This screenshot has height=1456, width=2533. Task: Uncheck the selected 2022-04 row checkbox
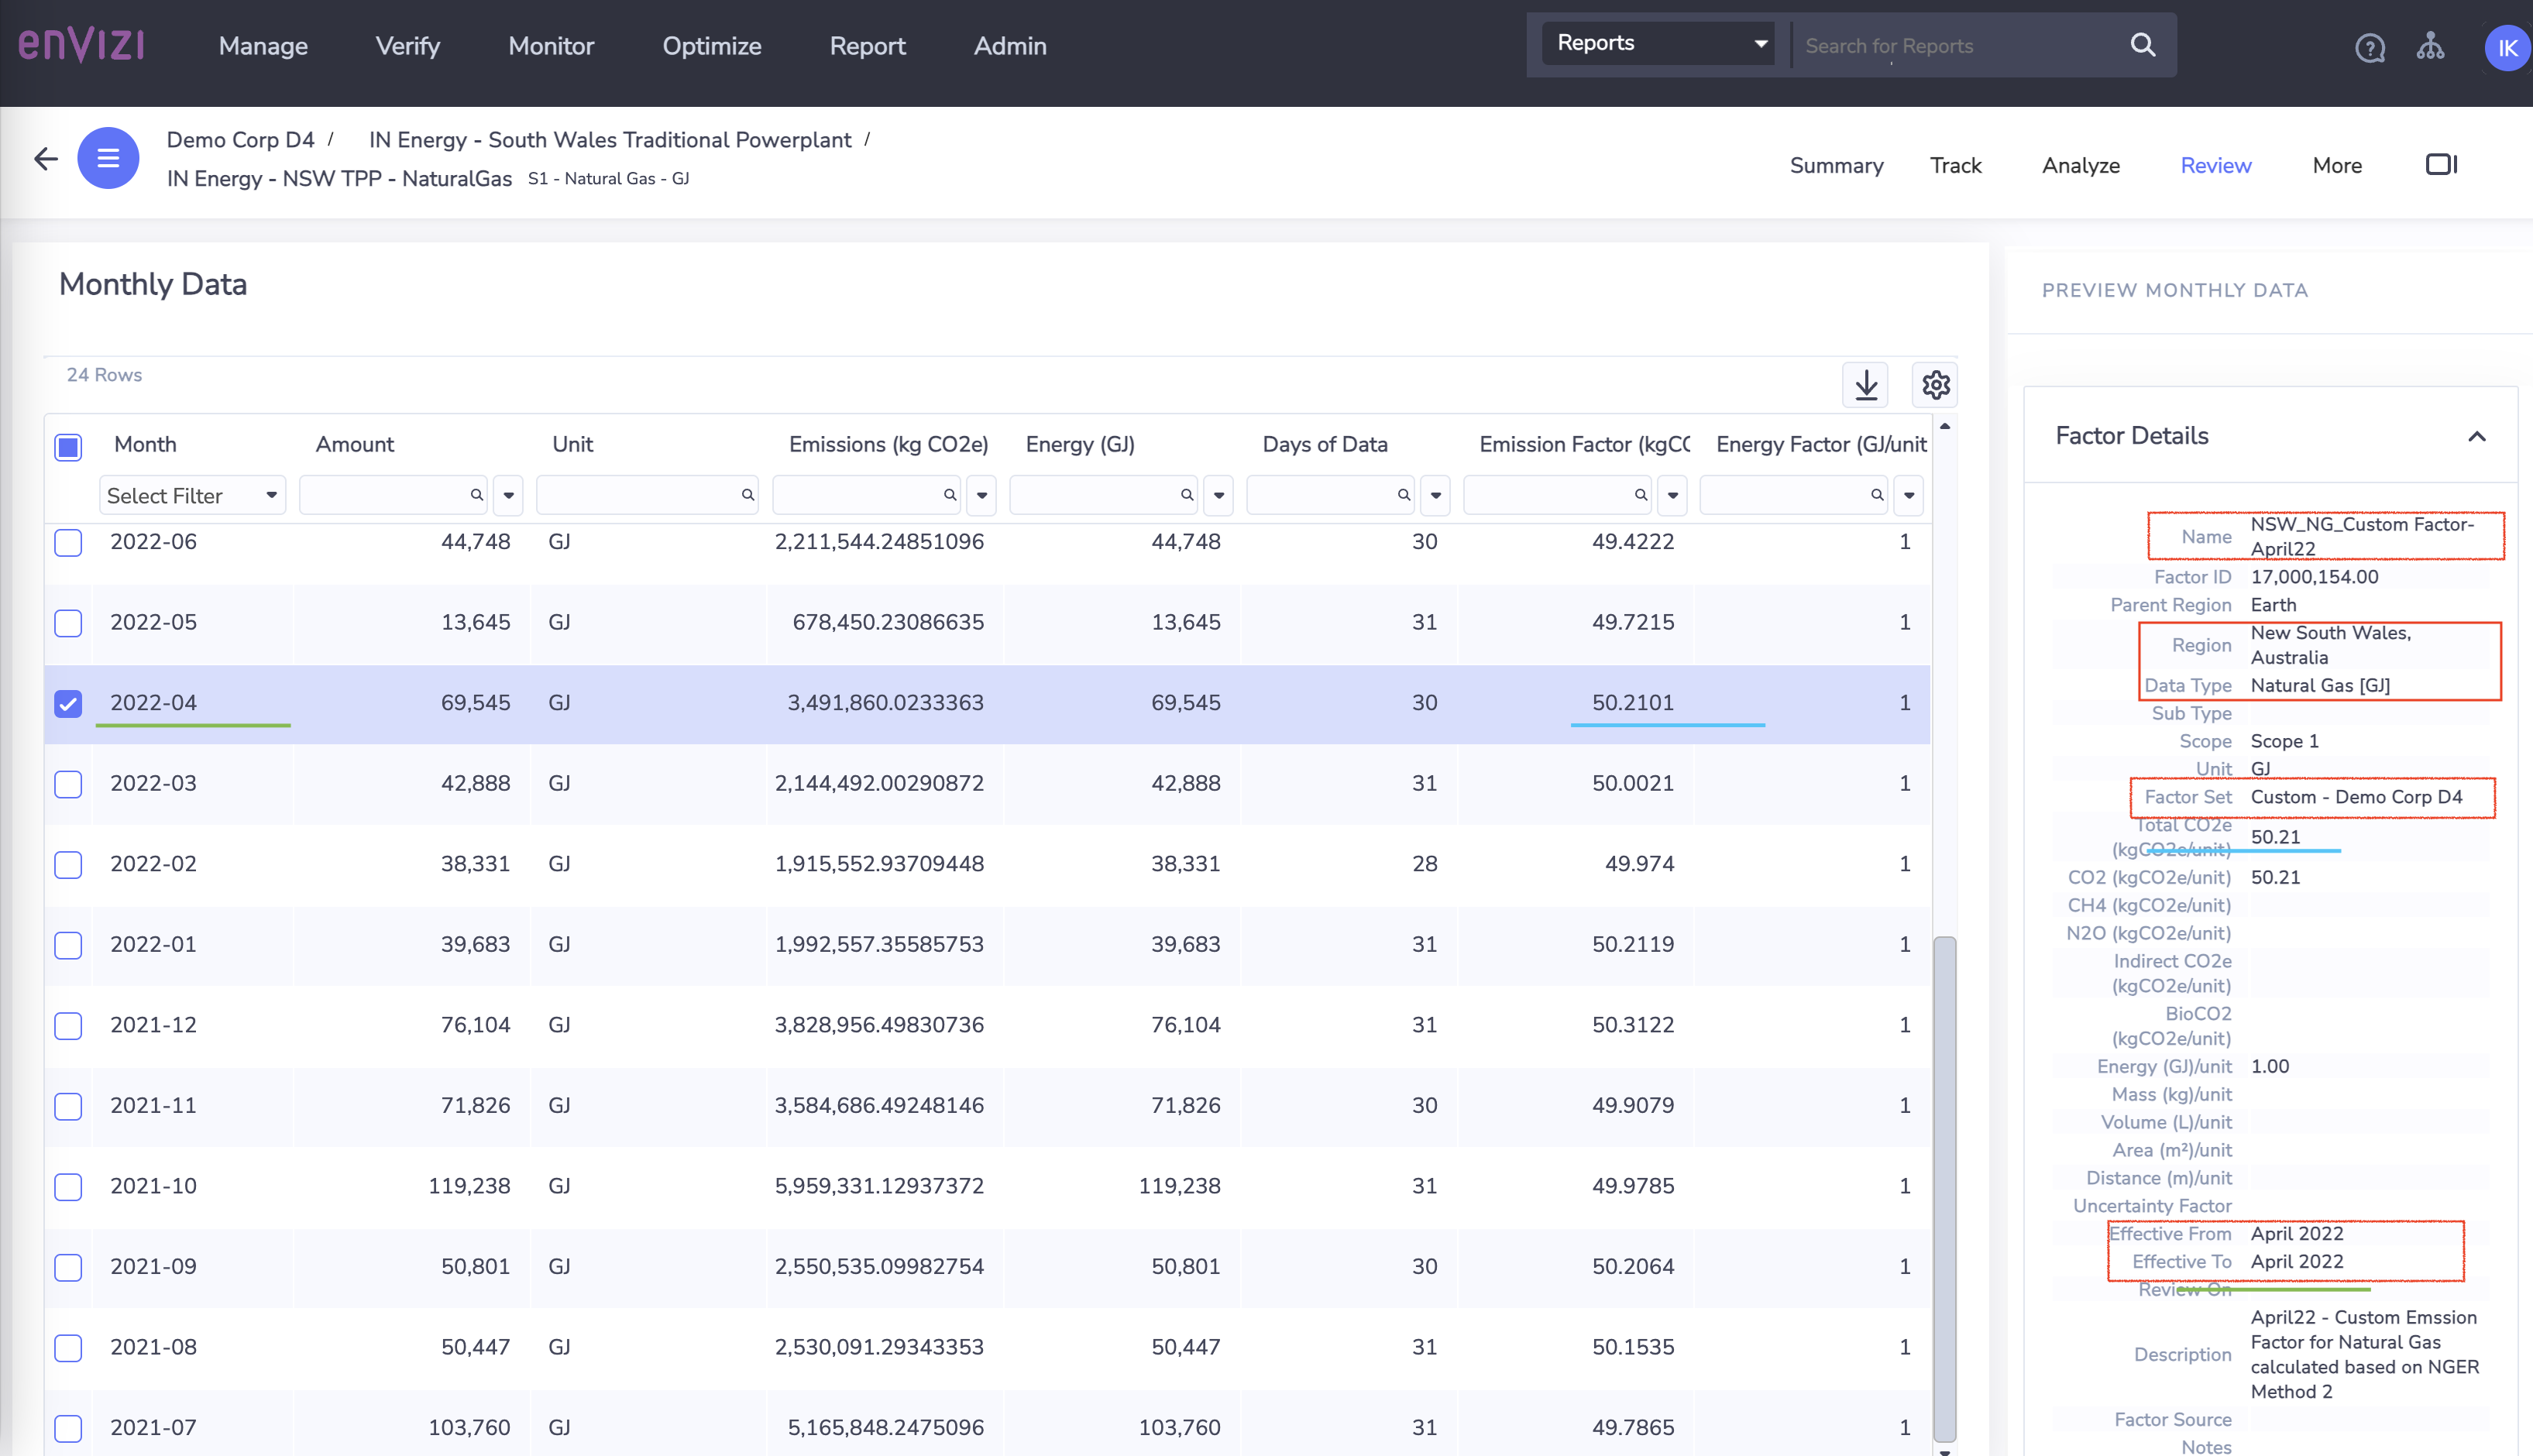[68, 704]
